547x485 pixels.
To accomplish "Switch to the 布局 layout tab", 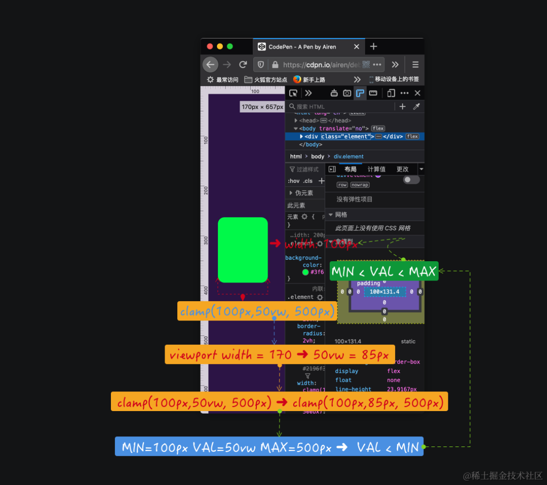I will (350, 169).
